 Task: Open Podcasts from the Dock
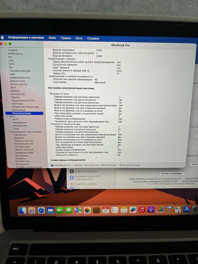(x=151, y=210)
